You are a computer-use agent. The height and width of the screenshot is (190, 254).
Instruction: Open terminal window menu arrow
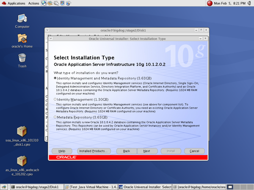pos(47,30)
